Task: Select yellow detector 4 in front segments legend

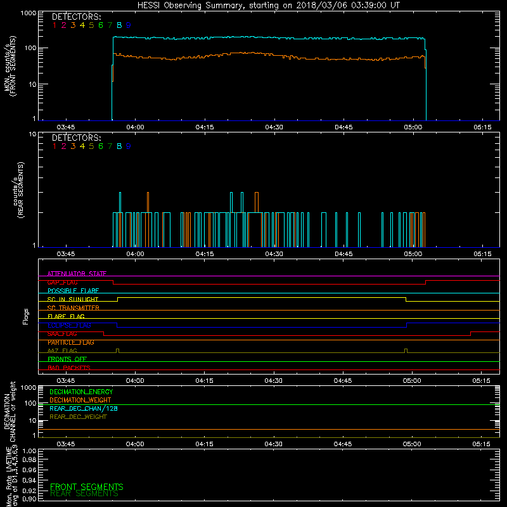Action: (82, 25)
